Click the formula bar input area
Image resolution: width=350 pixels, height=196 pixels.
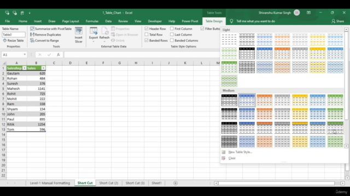[142, 54]
